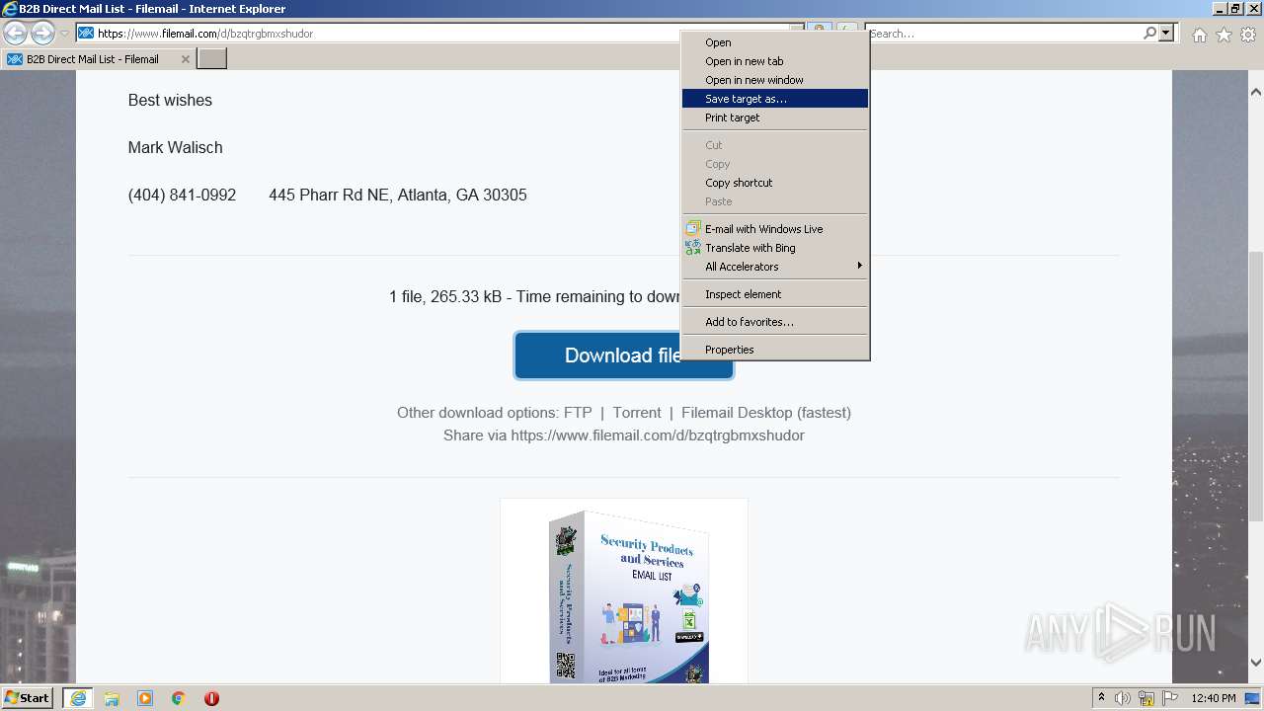The image size is (1264, 711).
Task: Click the '1 file, 265.33 kB' text
Action: click(x=445, y=297)
